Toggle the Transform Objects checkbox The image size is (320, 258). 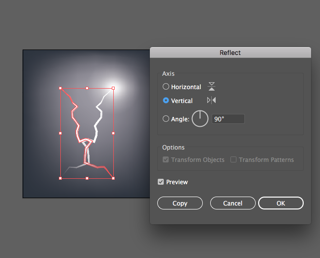click(166, 159)
